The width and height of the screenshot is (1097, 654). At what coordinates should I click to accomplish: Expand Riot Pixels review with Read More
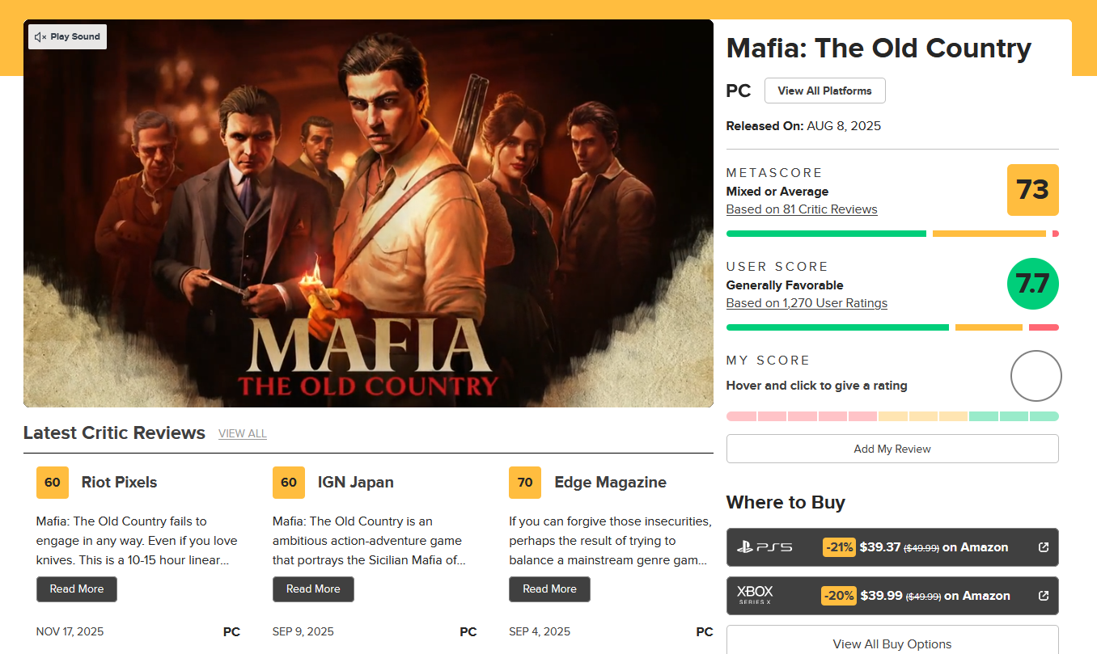coord(77,589)
